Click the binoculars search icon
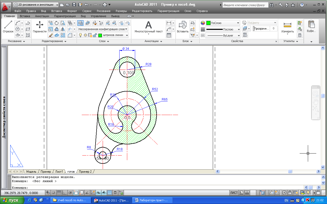 [x=271, y=5]
